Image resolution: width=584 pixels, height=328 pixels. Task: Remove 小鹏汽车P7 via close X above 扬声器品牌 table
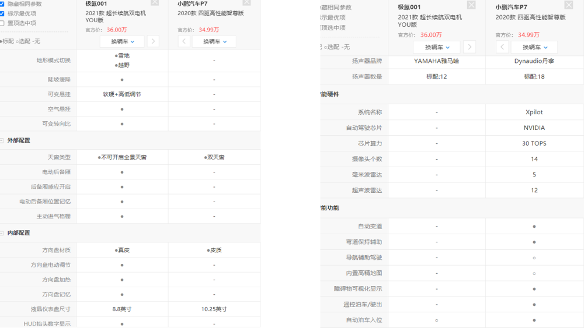click(569, 5)
